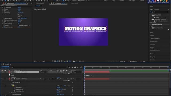This screenshot has width=171, height=96.
Task: Click the Direction Randomness stopwatch icon
Action: pyautogui.click(x=4, y=20)
